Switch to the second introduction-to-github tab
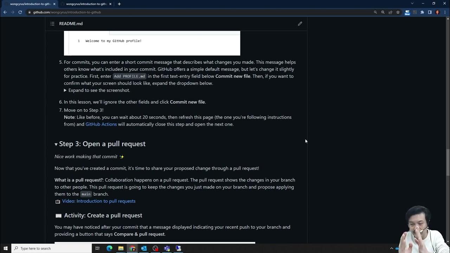The width and height of the screenshot is (450, 253). point(86,4)
